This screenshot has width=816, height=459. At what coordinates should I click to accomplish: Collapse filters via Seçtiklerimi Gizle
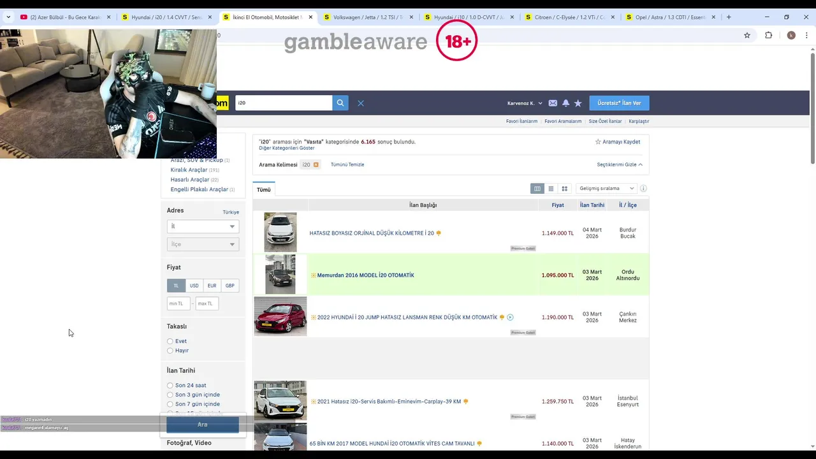click(620, 164)
